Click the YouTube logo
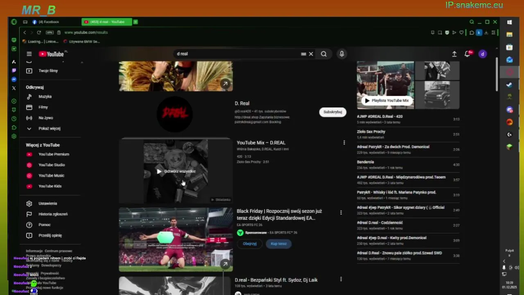The height and width of the screenshot is (295, 524). click(52, 54)
